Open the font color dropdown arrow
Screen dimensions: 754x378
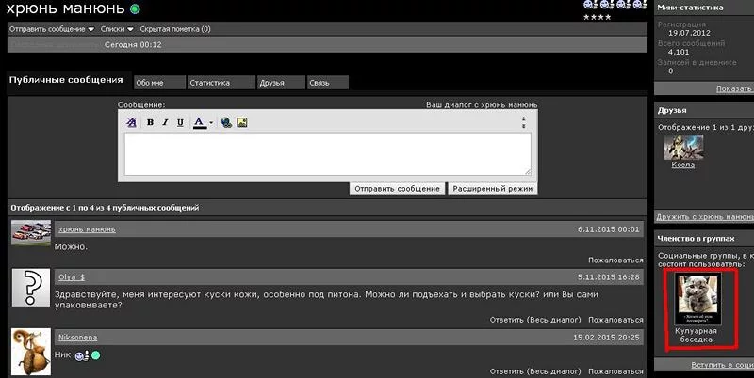point(211,123)
